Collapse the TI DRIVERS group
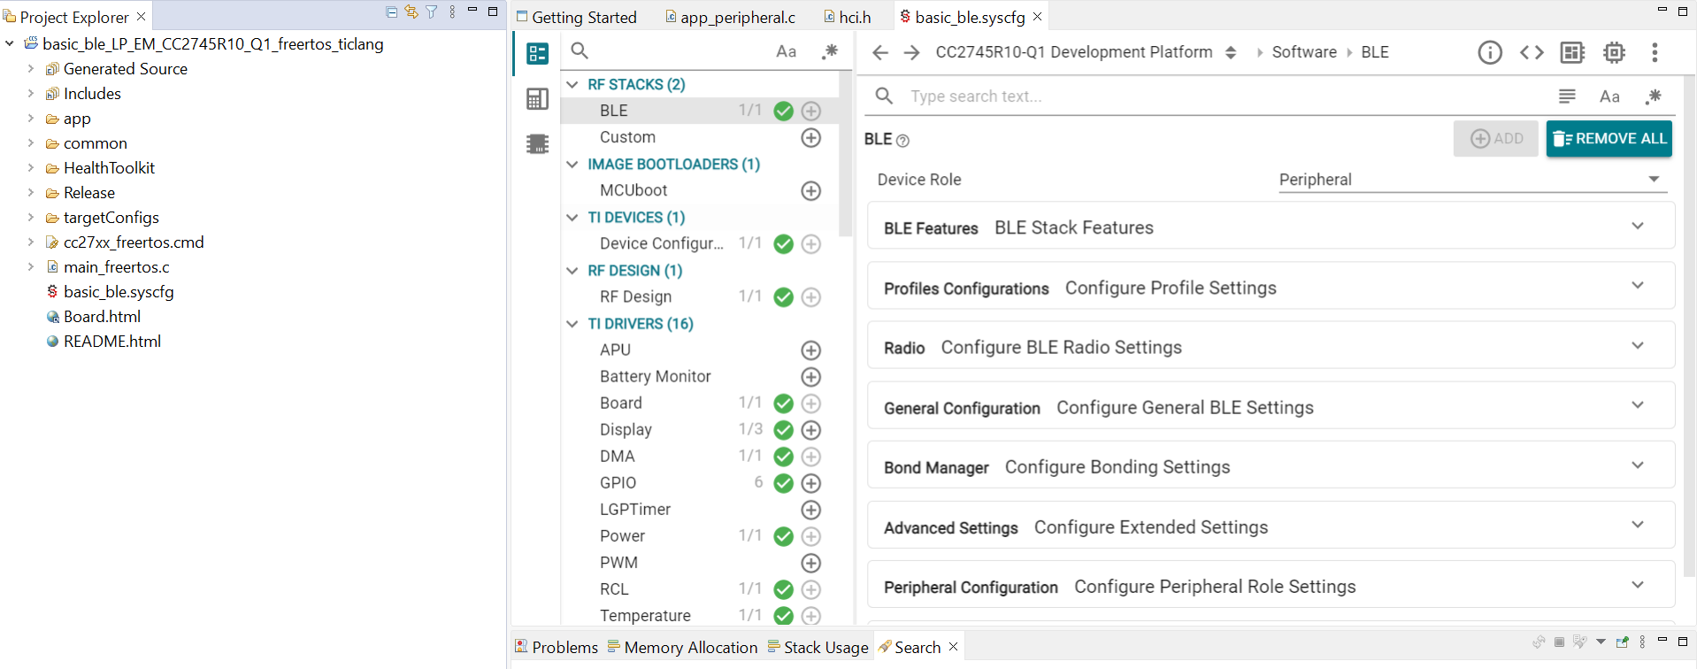This screenshot has width=1697, height=669. 572,324
